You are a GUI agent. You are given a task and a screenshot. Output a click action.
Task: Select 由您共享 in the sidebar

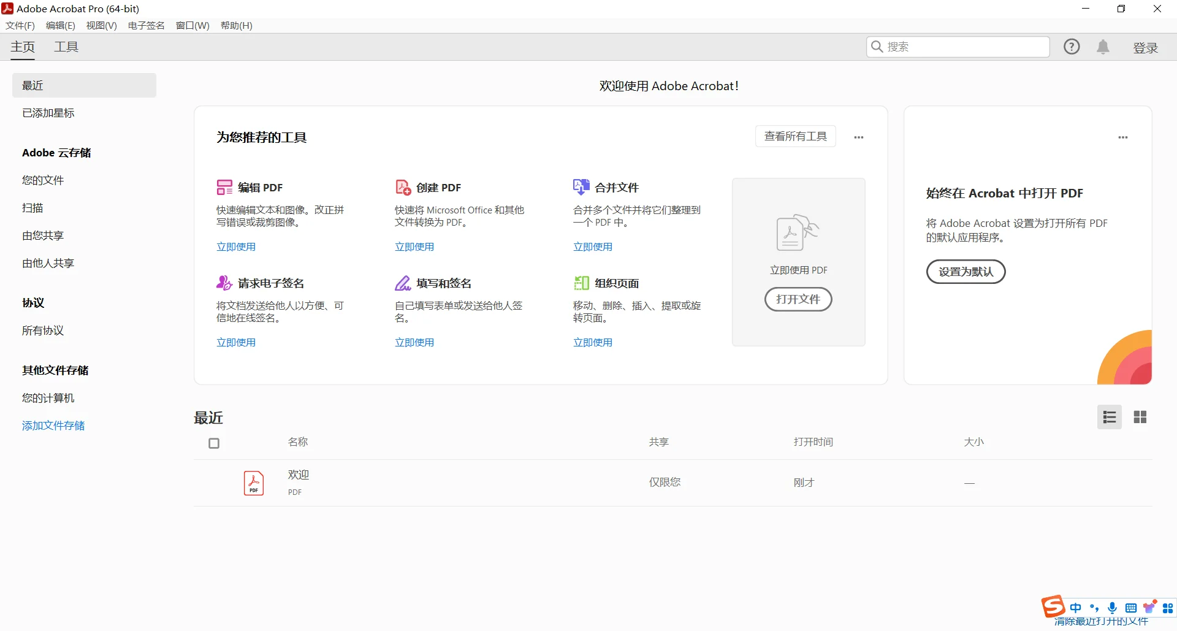(43, 235)
